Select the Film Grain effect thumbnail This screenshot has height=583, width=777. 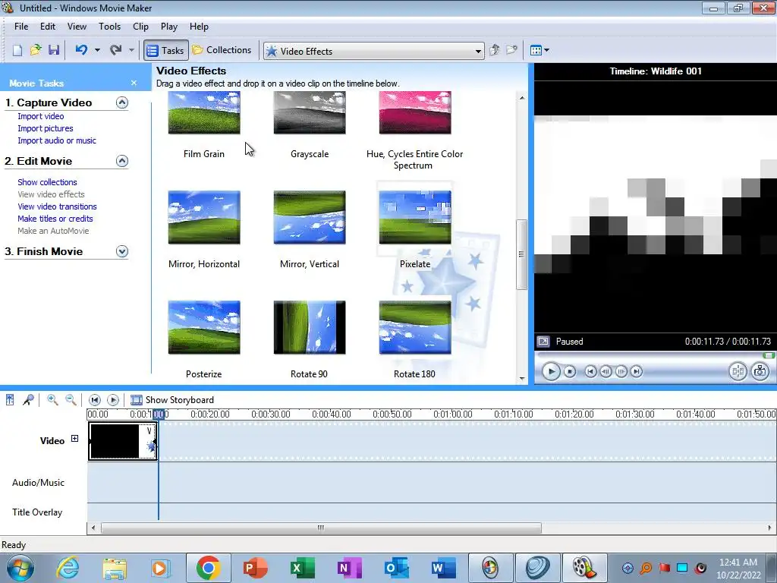204,112
